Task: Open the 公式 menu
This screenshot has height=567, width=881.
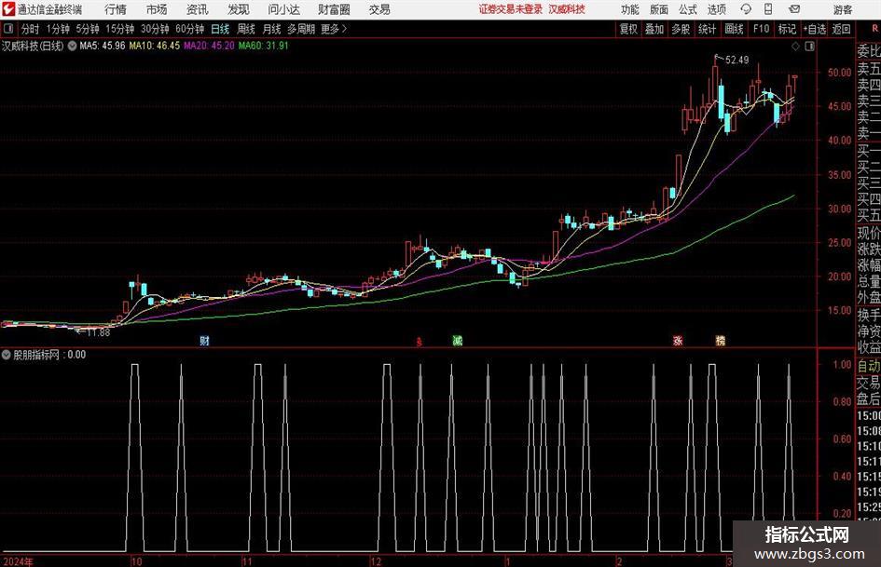Action: (687, 9)
